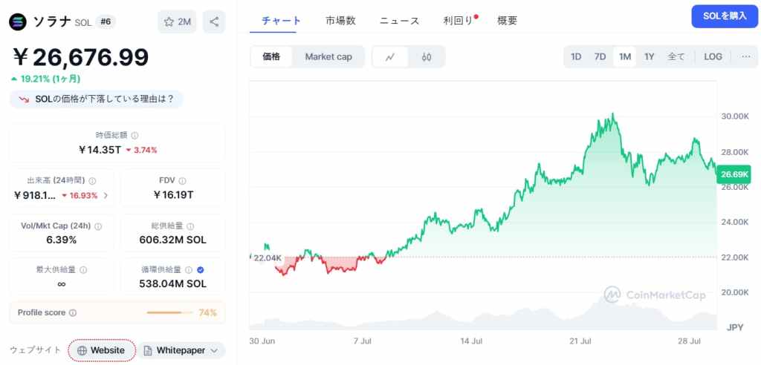Open the share icon button
Screen dimensions: 761x365
click(x=214, y=22)
